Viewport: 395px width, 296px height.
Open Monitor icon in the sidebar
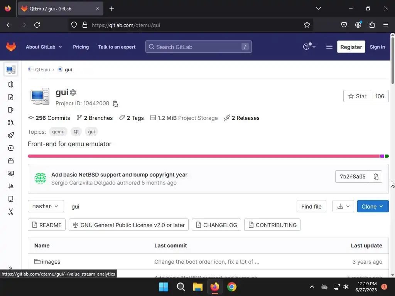point(11,173)
